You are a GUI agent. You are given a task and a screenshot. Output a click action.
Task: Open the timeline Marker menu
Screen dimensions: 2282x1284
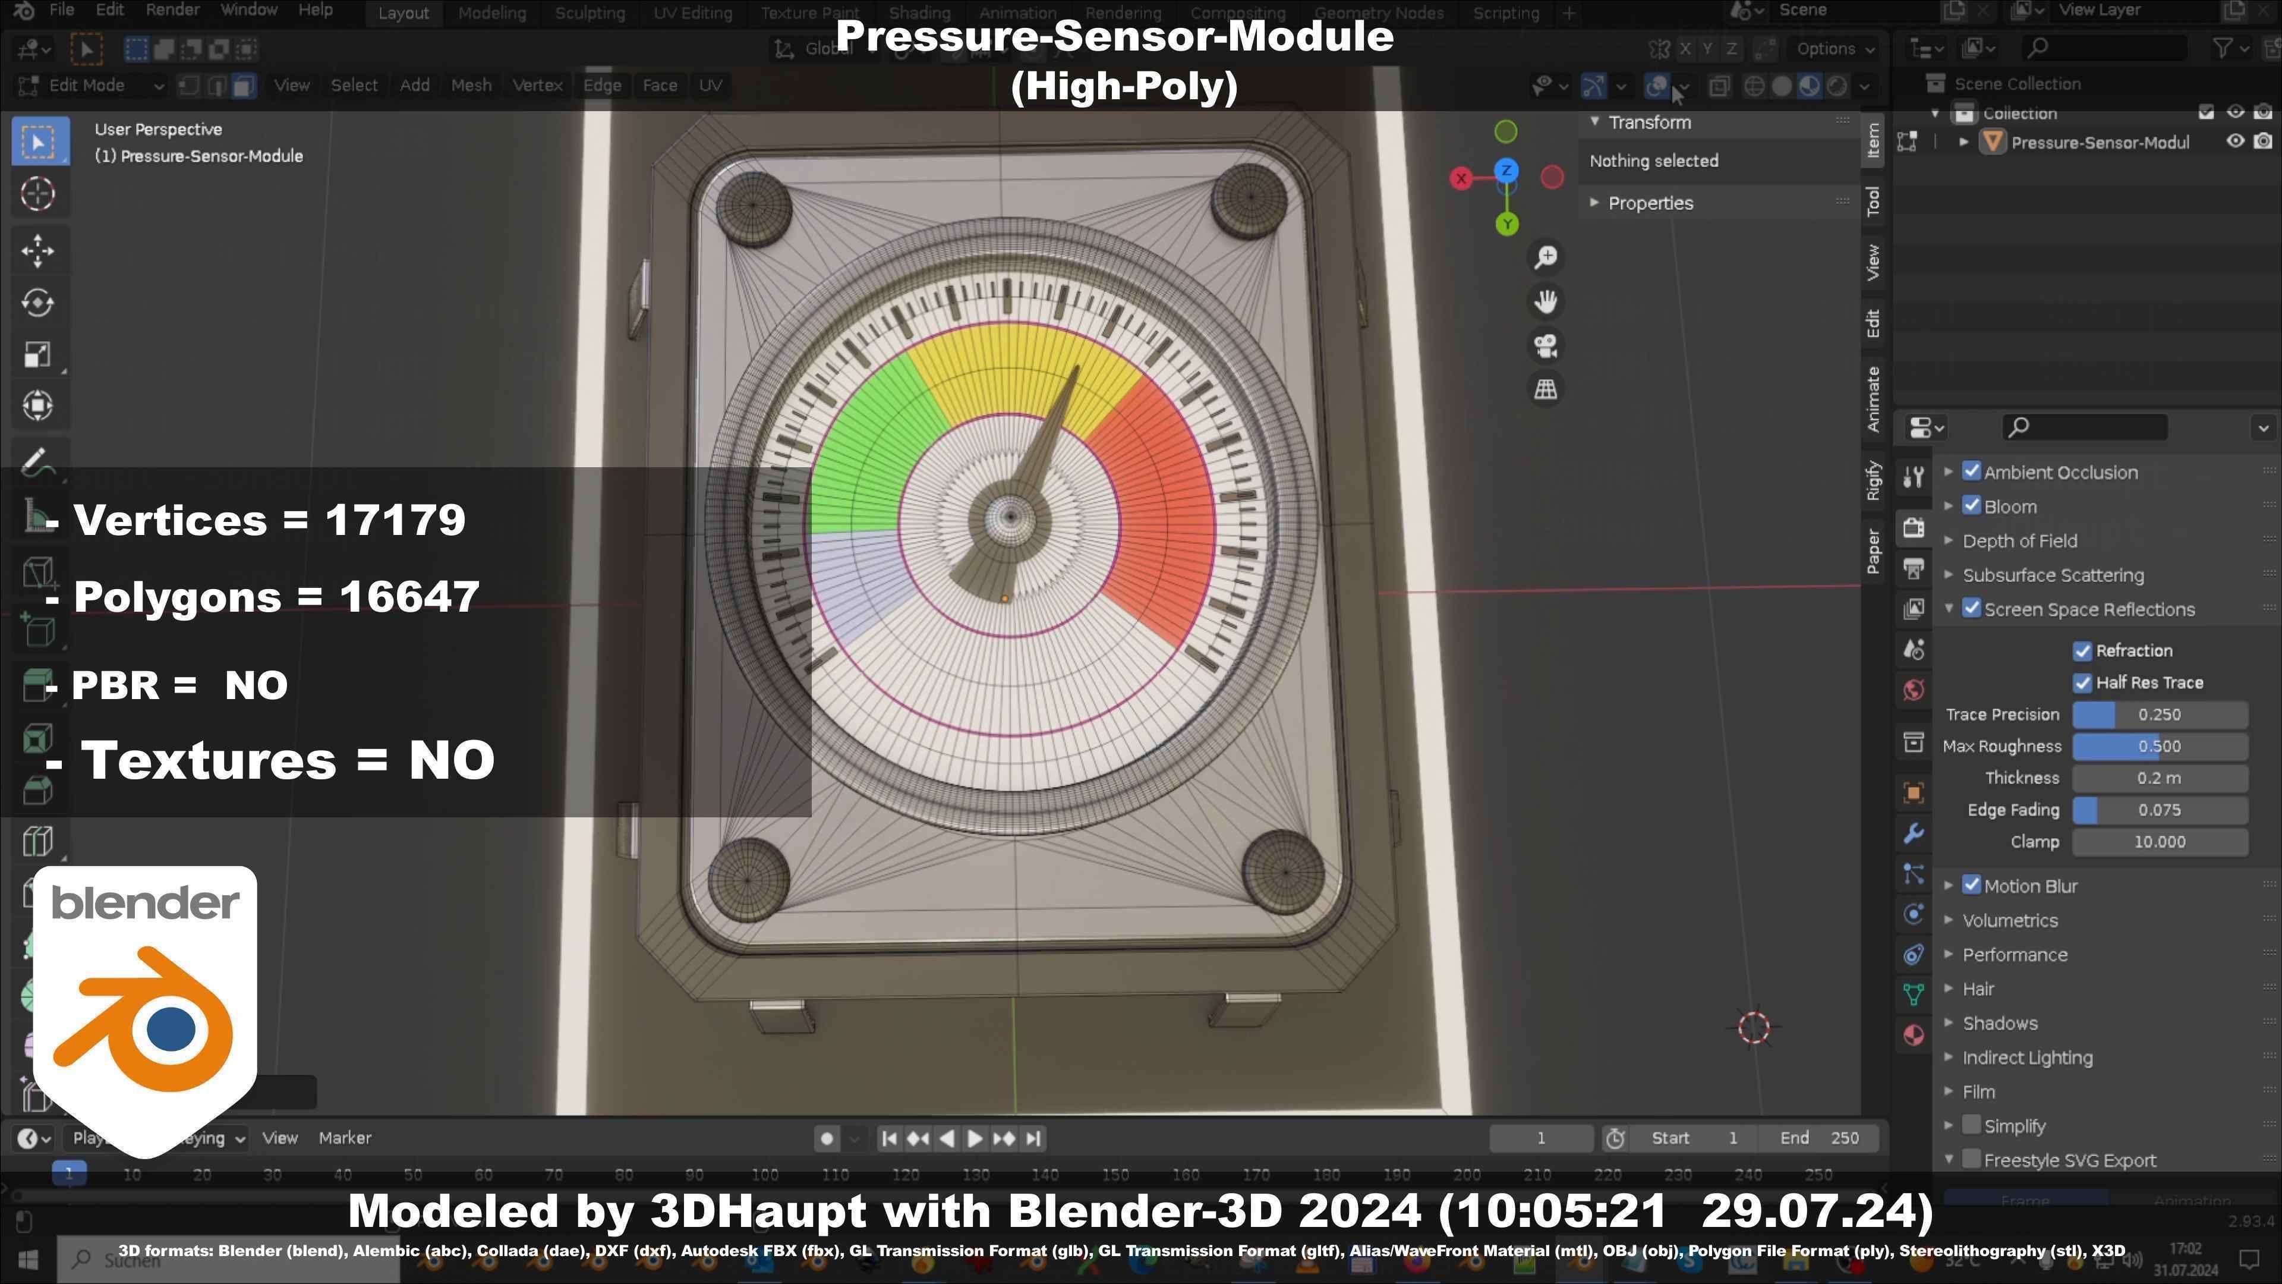coord(345,1139)
